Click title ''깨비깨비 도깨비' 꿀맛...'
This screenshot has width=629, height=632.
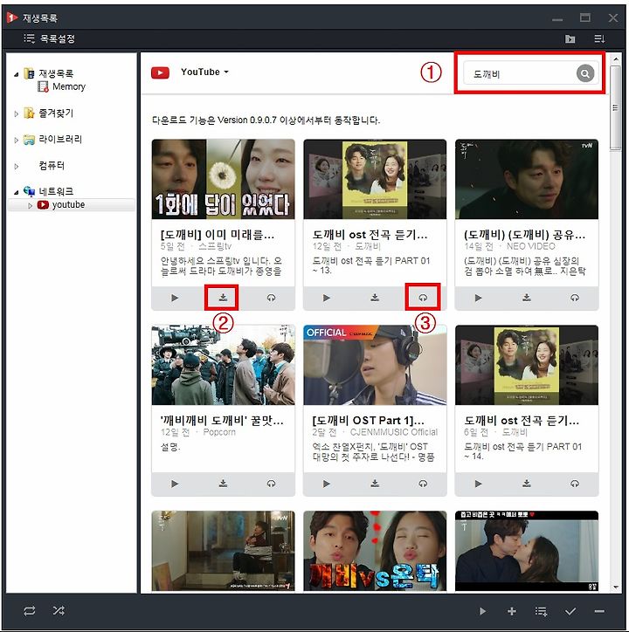(x=222, y=421)
